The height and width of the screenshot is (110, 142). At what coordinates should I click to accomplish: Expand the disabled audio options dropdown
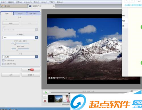[x=37, y=30]
